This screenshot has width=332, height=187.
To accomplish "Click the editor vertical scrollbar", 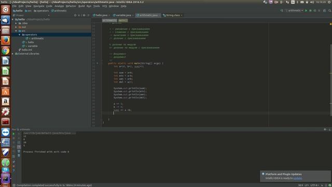I will click(x=331, y=80).
